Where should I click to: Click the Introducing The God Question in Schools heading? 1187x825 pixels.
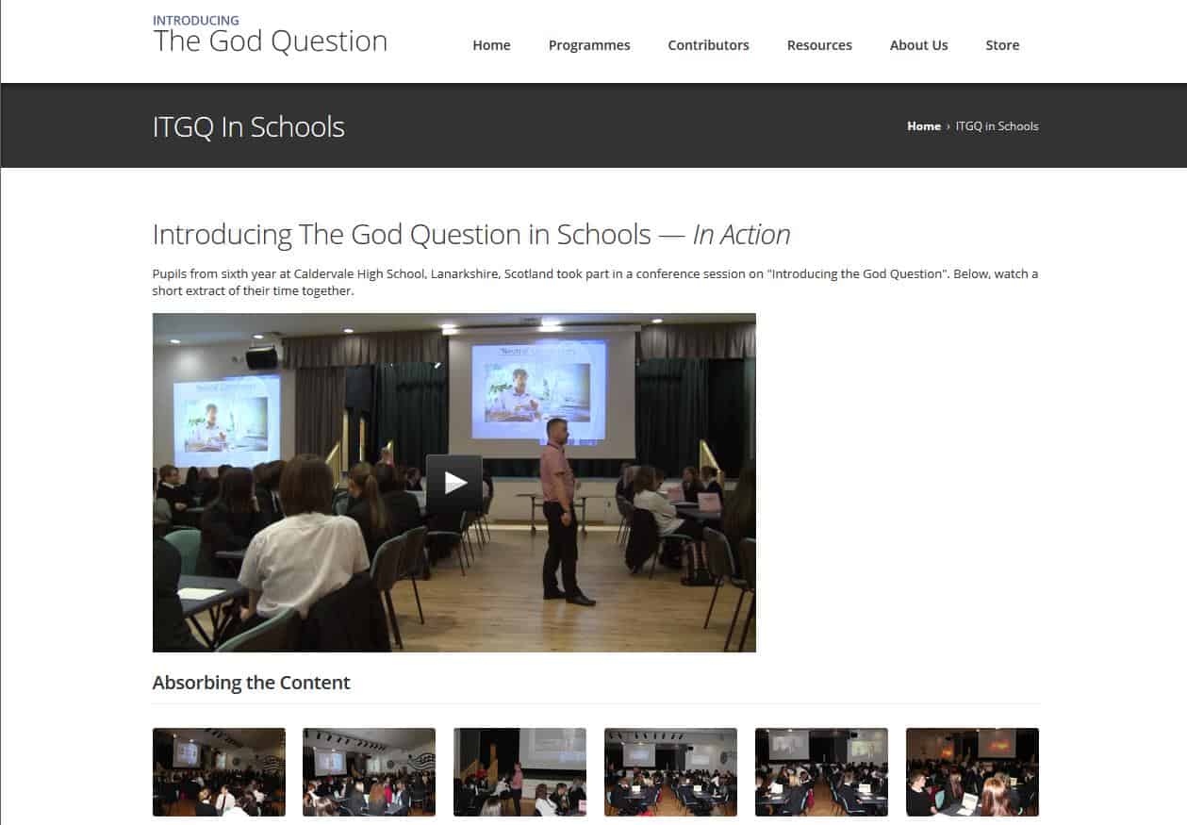[471, 235]
